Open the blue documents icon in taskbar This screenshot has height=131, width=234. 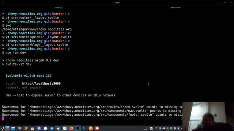[x=58, y=128]
